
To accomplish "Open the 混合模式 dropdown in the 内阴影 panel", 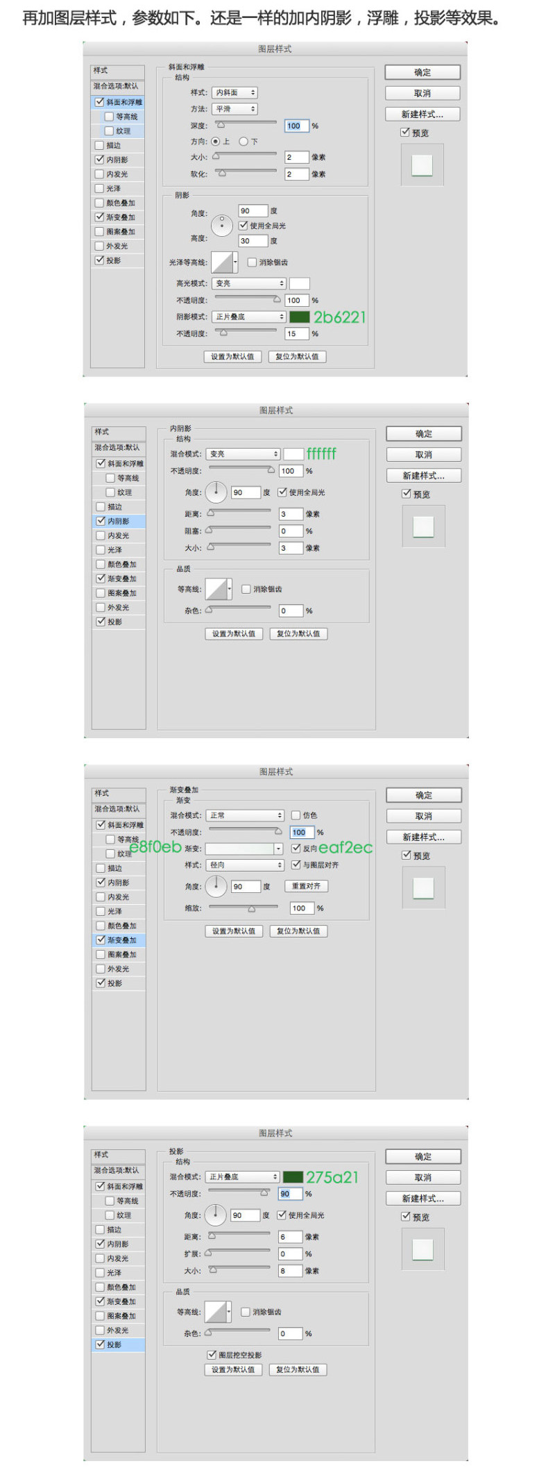I will (243, 453).
